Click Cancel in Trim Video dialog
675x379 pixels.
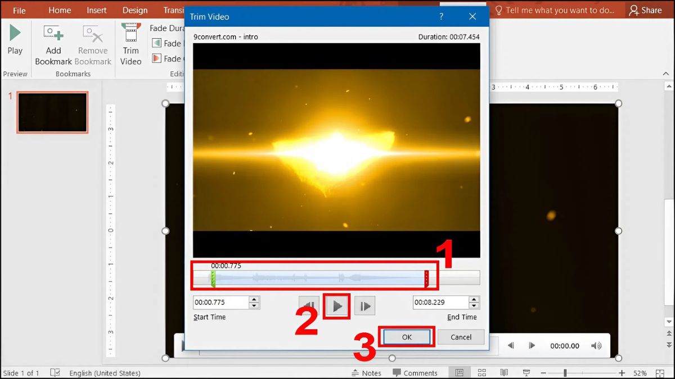461,337
